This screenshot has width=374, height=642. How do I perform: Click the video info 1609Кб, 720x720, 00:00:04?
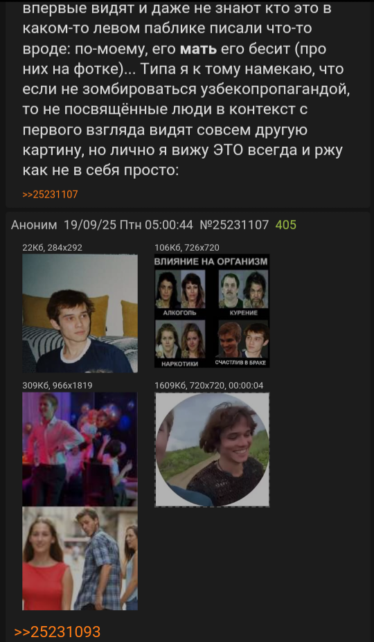(209, 385)
